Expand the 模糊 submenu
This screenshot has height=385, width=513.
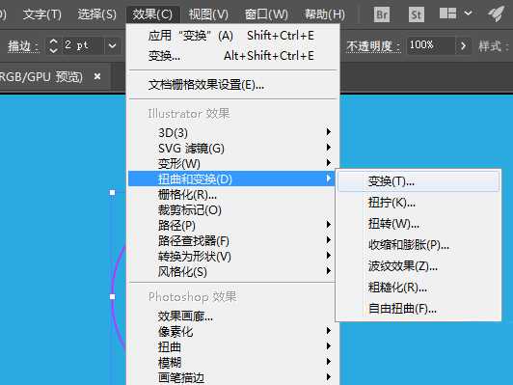[x=233, y=362]
